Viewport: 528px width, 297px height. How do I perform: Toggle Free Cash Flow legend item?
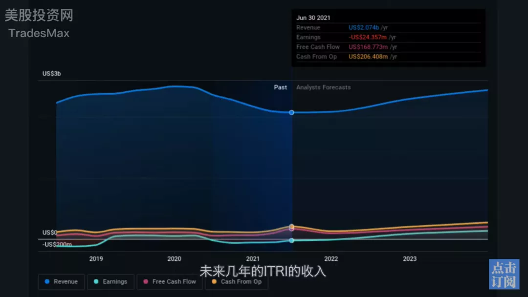pyautogui.click(x=170, y=282)
